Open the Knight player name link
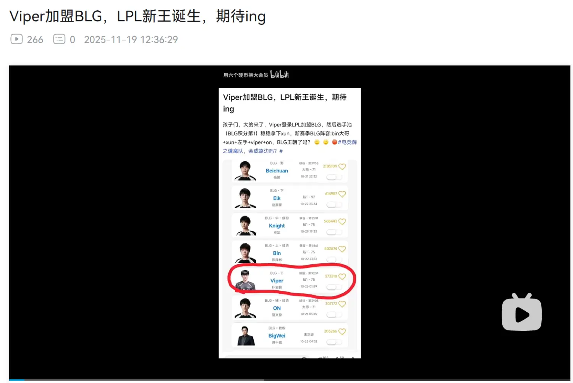573x383 pixels. (x=277, y=226)
